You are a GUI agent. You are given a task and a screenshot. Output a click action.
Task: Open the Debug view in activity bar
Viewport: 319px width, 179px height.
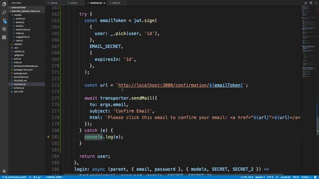pos(4,29)
